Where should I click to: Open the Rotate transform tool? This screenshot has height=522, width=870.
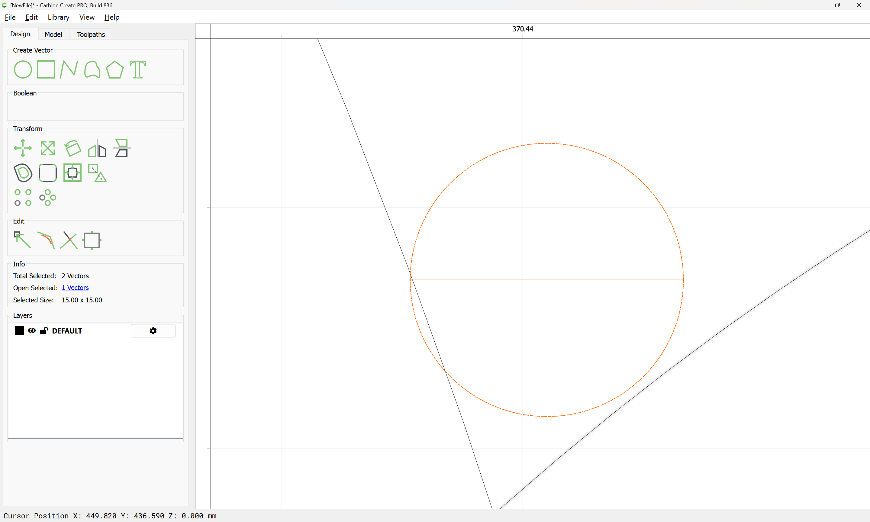[73, 148]
